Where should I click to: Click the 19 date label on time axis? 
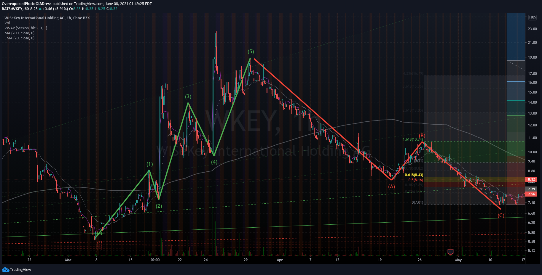(380, 260)
